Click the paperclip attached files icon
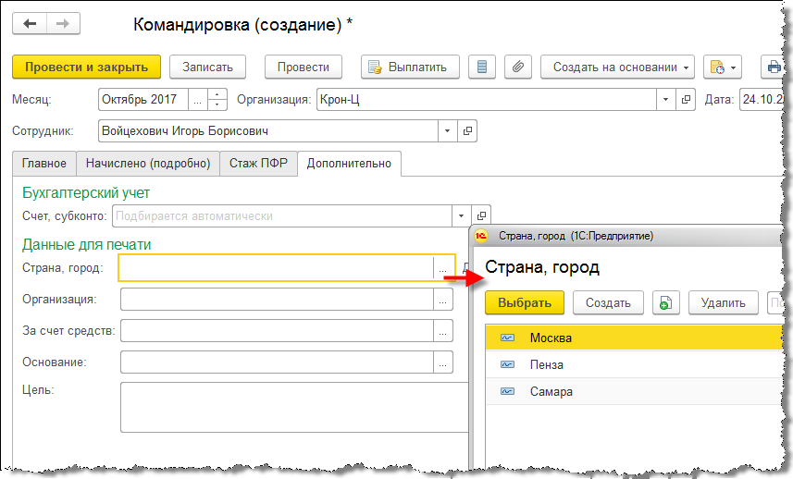Image resolution: width=793 pixels, height=479 pixels. point(518,67)
